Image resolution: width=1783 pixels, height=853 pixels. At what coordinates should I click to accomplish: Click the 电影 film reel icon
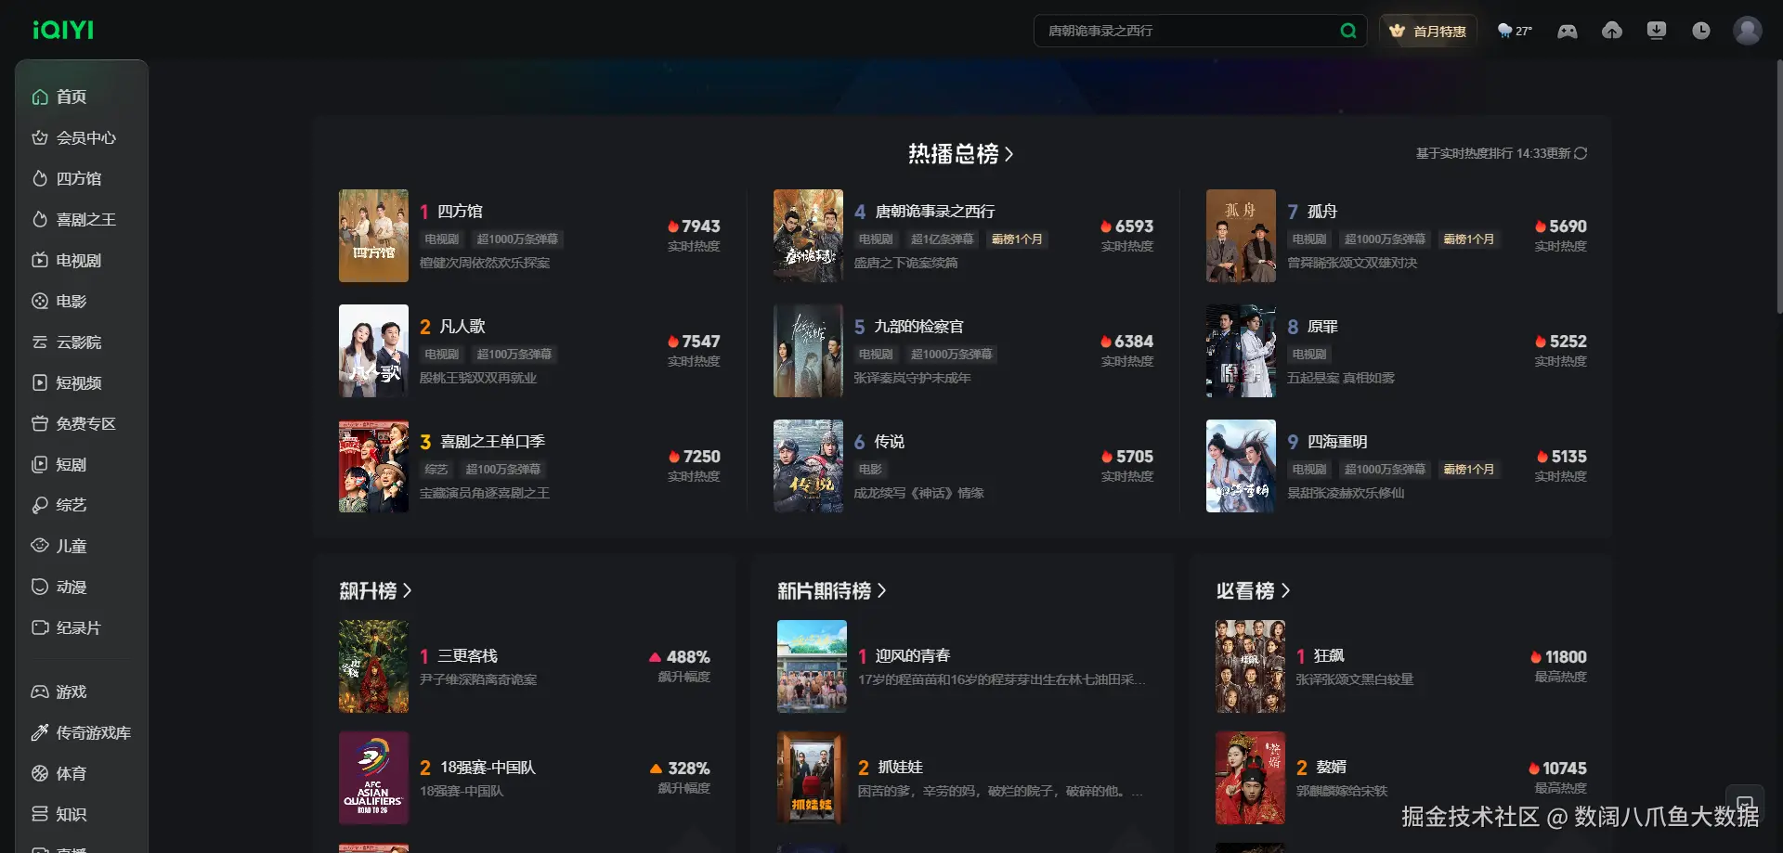40,301
